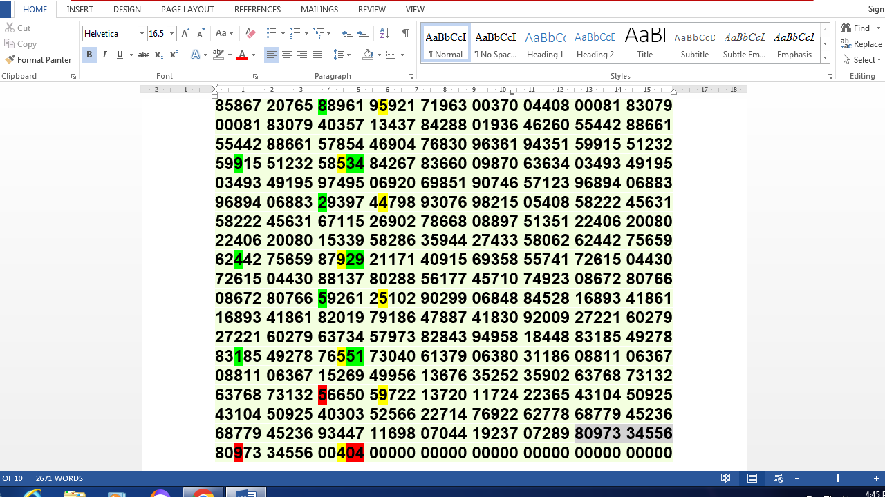
Task: Open the Helvetica font name dropdown
Action: tap(142, 33)
